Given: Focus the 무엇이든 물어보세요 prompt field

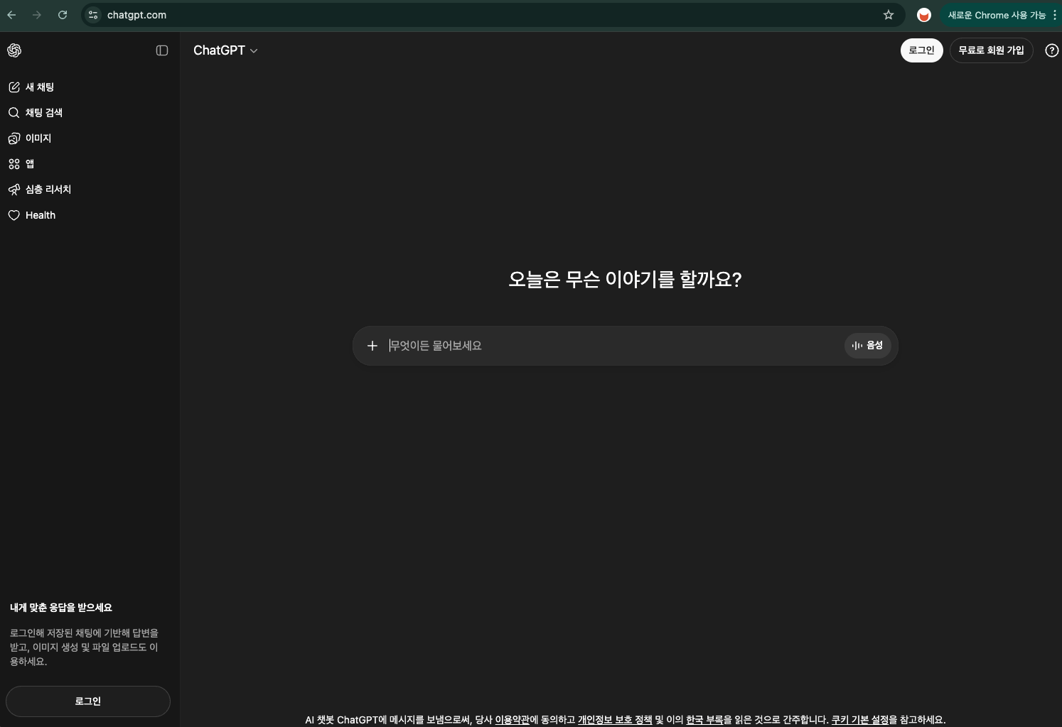Looking at the screenshot, I should pos(614,346).
